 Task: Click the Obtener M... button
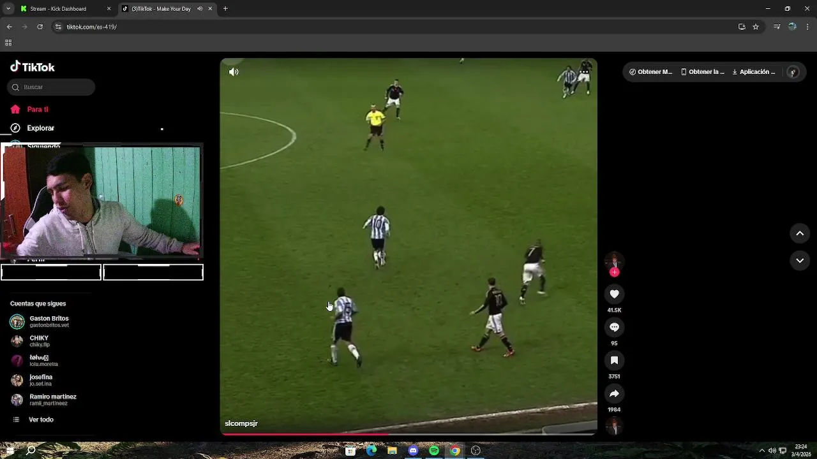[650, 72]
